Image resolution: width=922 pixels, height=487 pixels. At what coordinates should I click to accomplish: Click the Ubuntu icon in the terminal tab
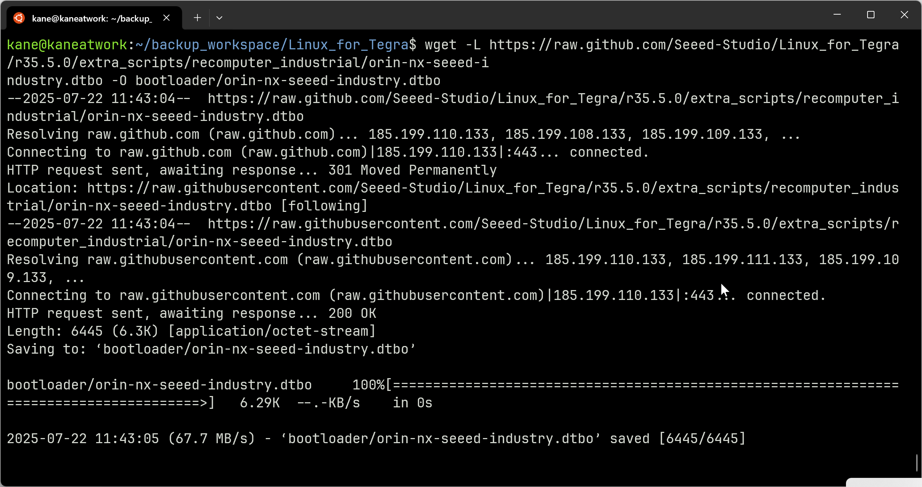19,18
